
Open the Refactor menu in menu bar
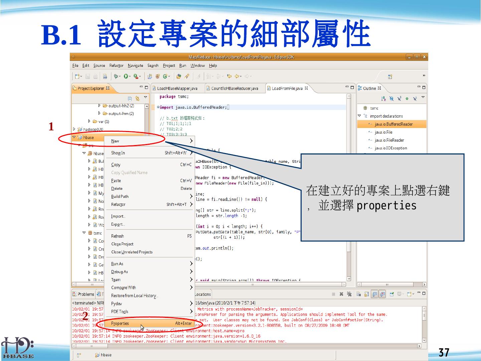coord(116,66)
